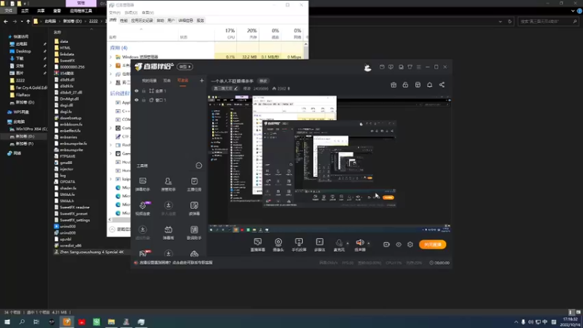Screen dimensions: 583x328
Task: Toggle fewer details in Task Manager
Action: click(x=112, y=230)
